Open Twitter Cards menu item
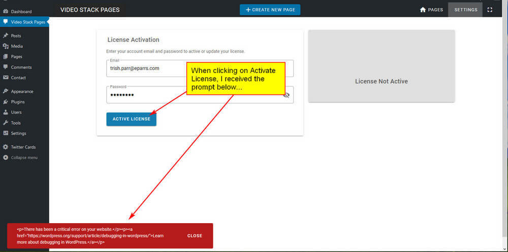Screen dimensions: 508x252 click(x=24, y=147)
